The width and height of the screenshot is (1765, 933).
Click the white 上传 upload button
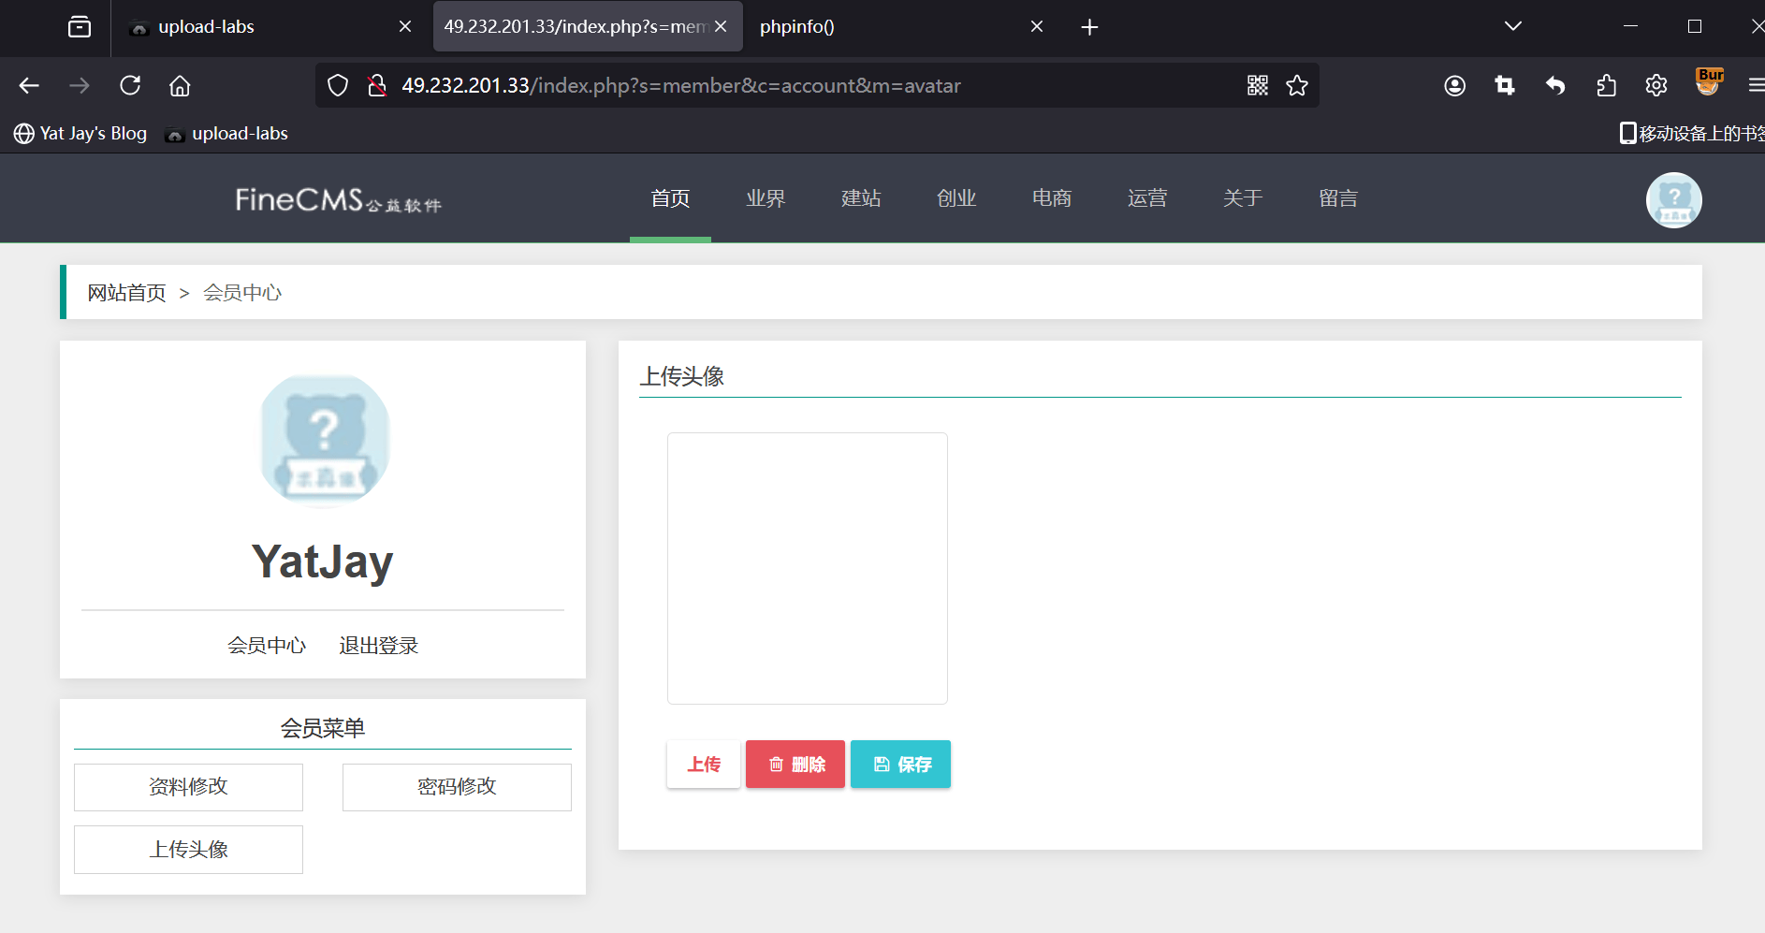(704, 765)
